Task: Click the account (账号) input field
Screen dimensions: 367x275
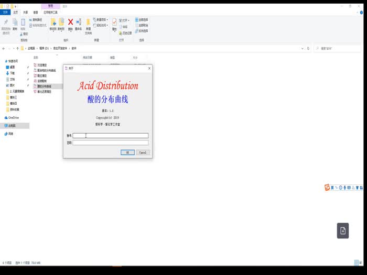Action: 110,136
